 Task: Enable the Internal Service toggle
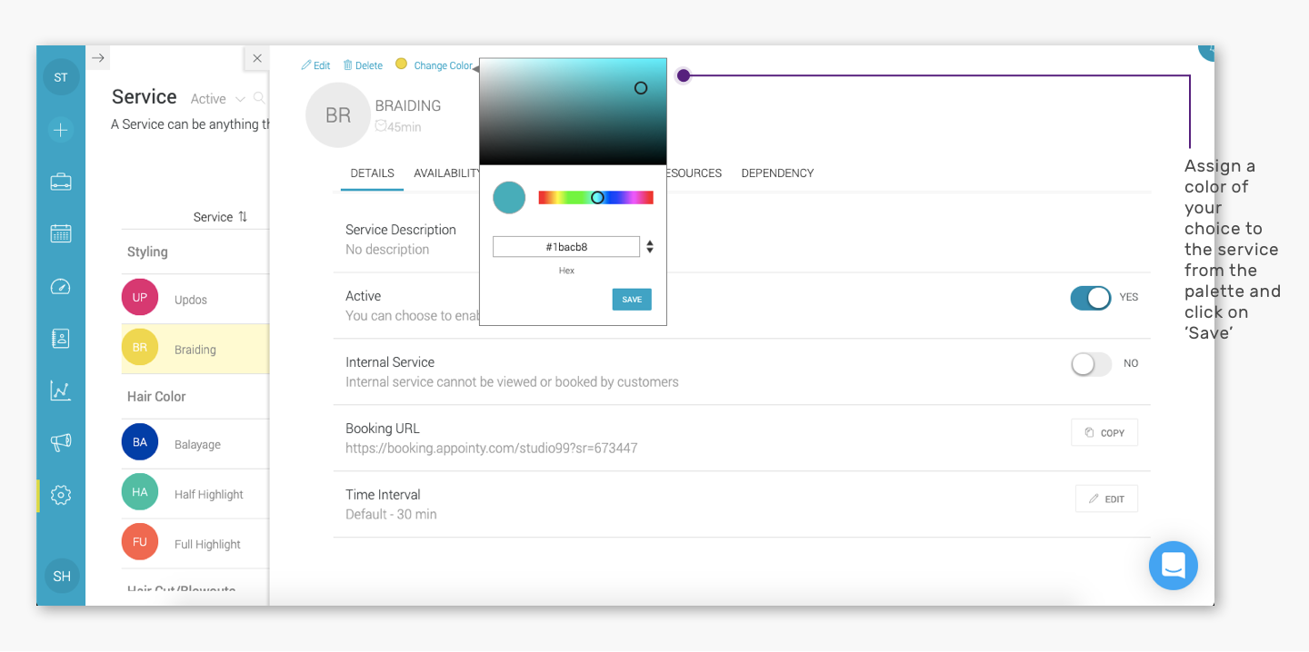pos(1091,364)
